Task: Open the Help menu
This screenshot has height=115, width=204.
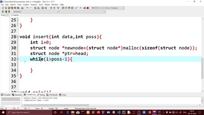Action: pos(62,4)
